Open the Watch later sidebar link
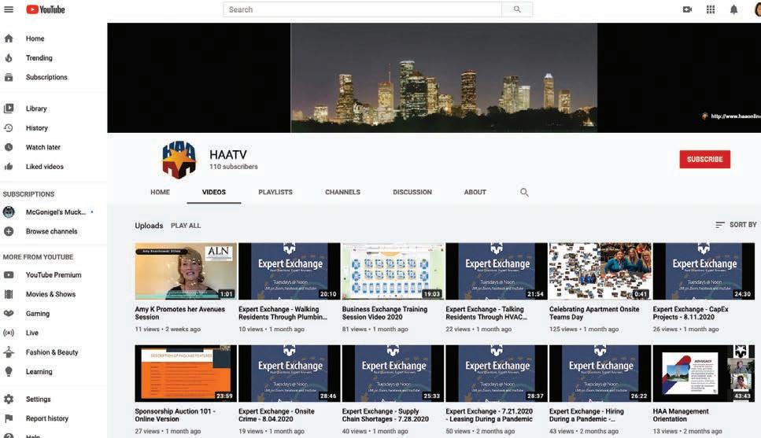 (x=43, y=147)
